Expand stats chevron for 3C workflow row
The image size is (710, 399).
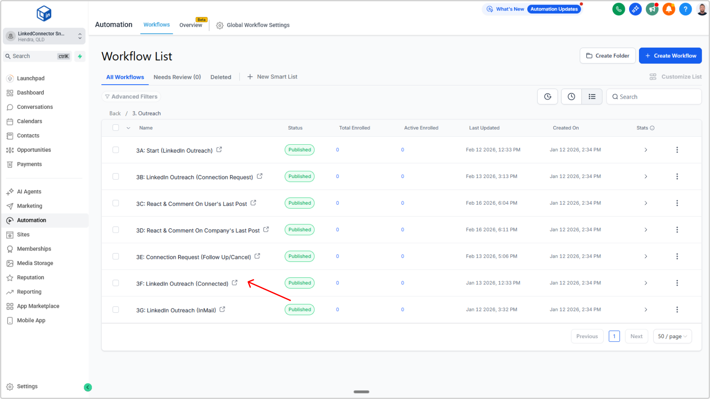click(645, 203)
